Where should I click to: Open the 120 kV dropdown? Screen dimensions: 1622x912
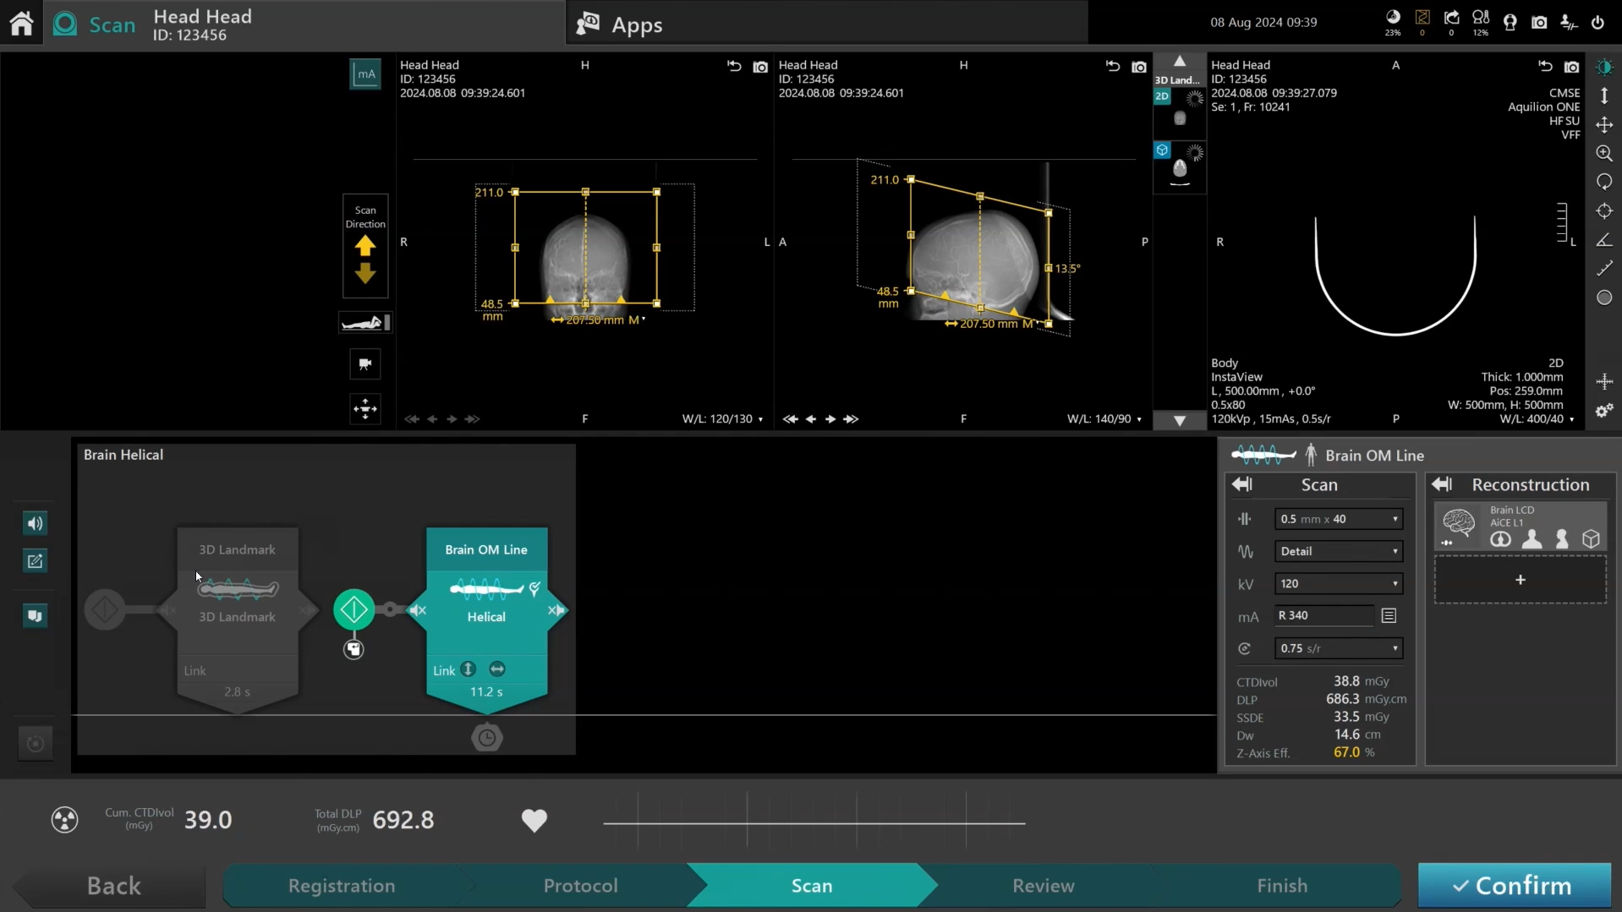click(1339, 584)
